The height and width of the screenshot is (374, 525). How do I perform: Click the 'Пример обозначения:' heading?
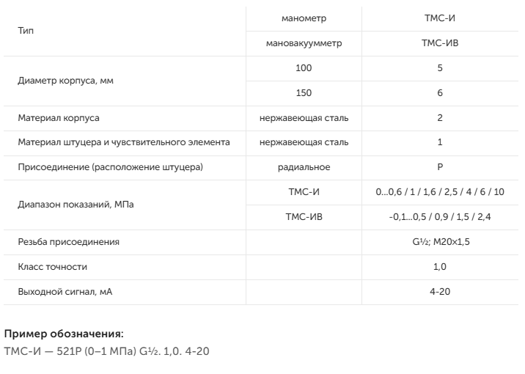[x=64, y=334]
